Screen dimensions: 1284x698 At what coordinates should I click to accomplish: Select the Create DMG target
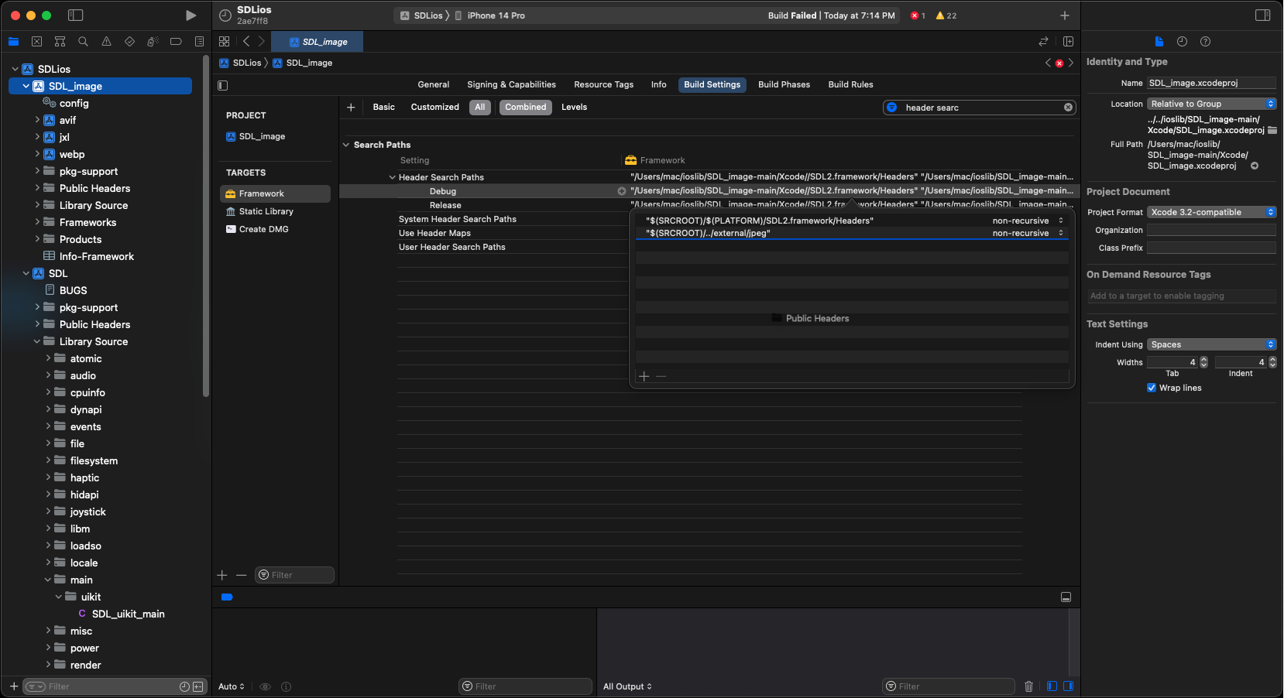click(x=263, y=229)
